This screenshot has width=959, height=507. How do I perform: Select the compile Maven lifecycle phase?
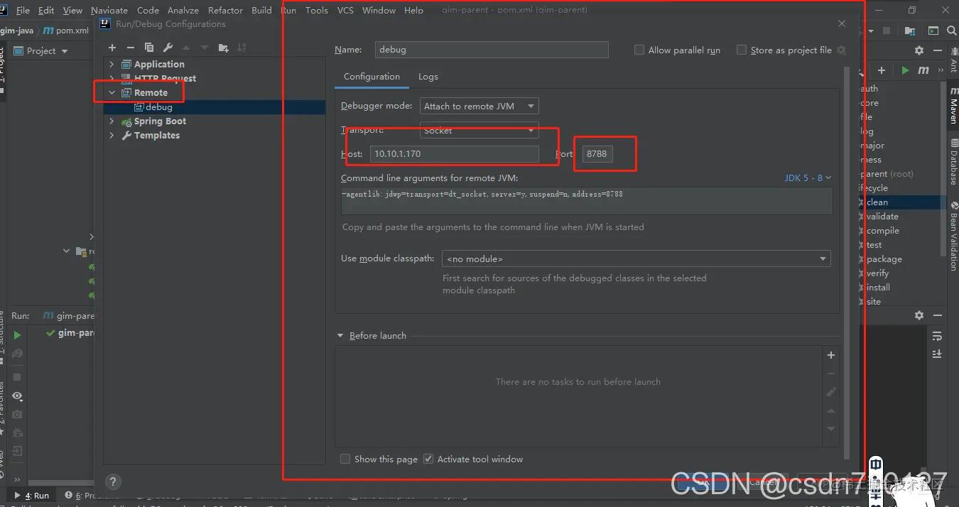(883, 230)
